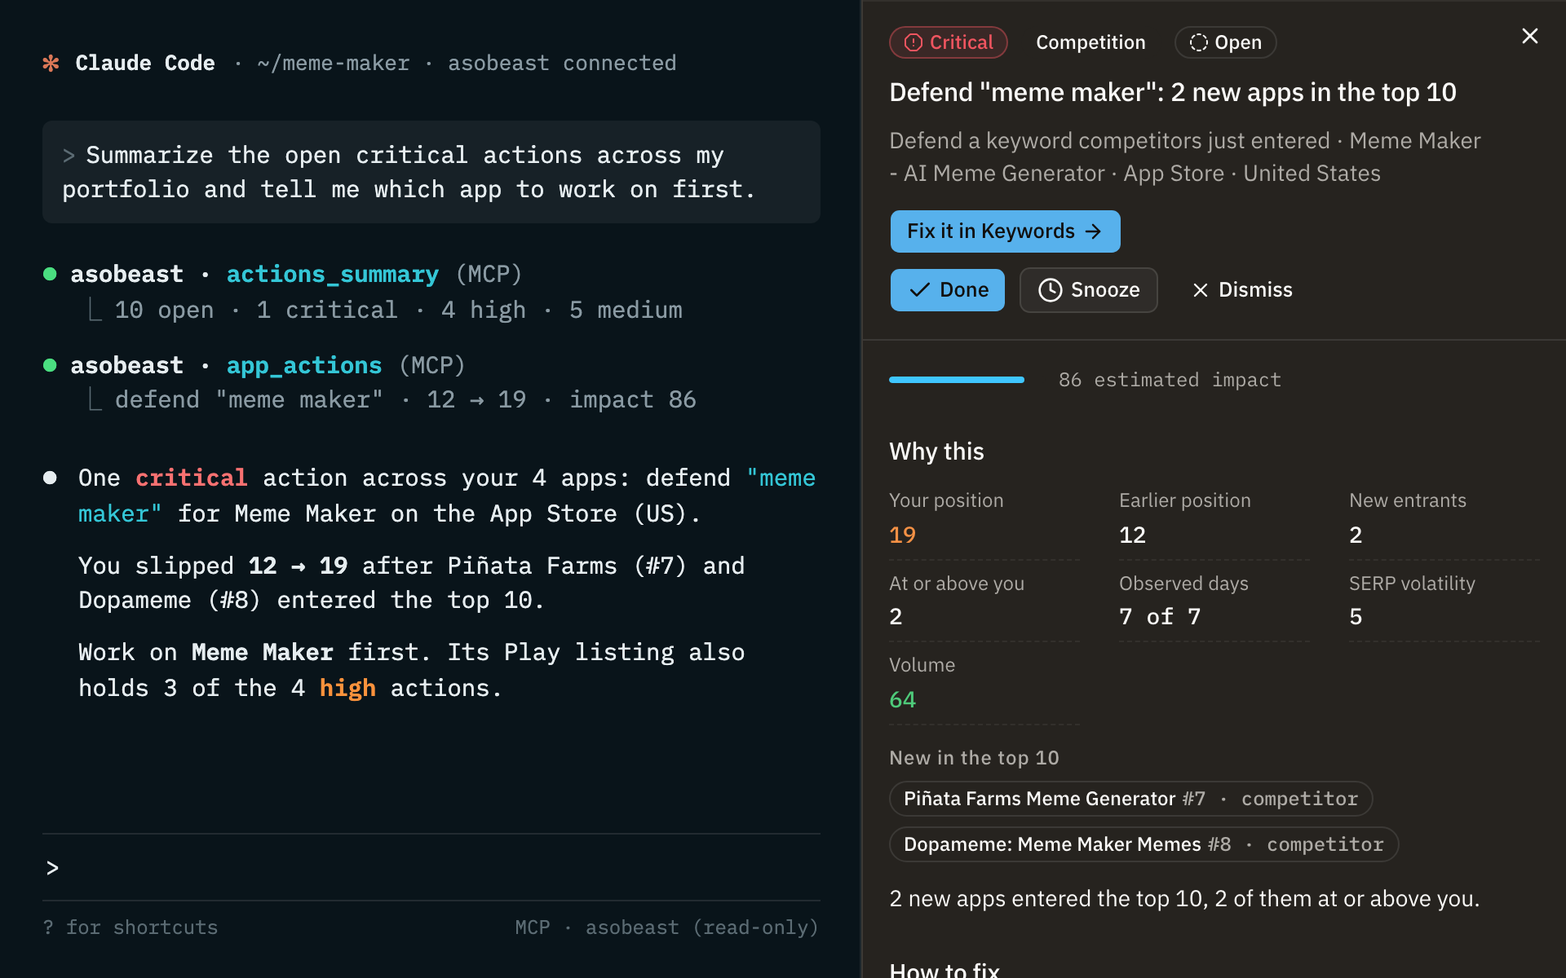Click the app_actions MCP tool call
Screen dimensions: 1566x978
[303, 365]
